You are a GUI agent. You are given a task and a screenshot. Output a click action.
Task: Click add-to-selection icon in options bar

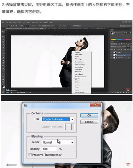12,26
